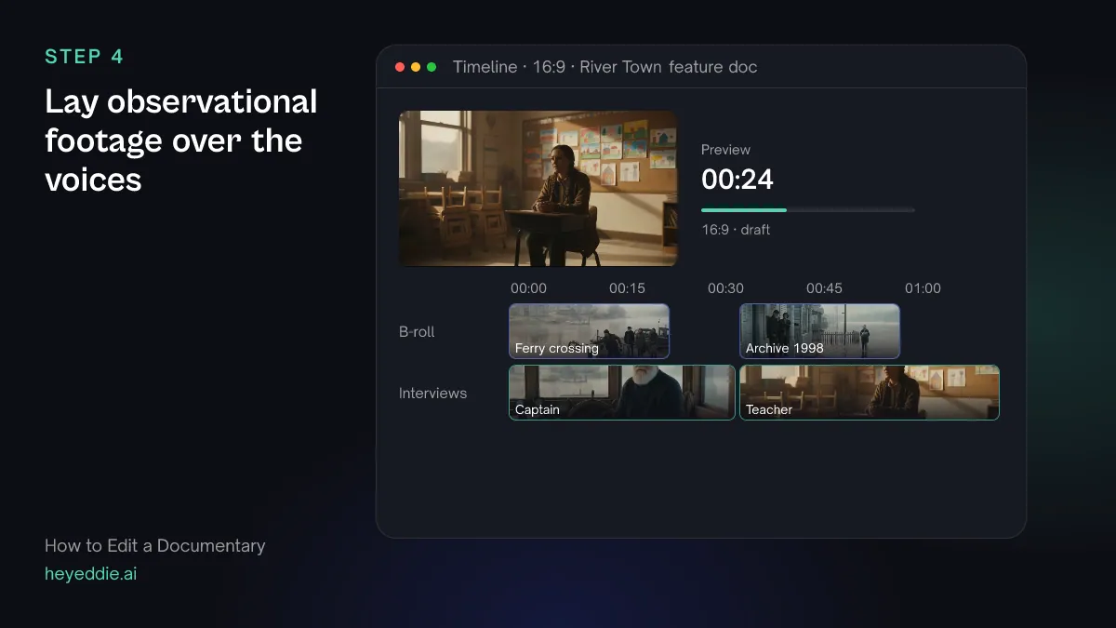The image size is (1116, 628).
Task: Click the preview progress bar
Action: click(807, 210)
